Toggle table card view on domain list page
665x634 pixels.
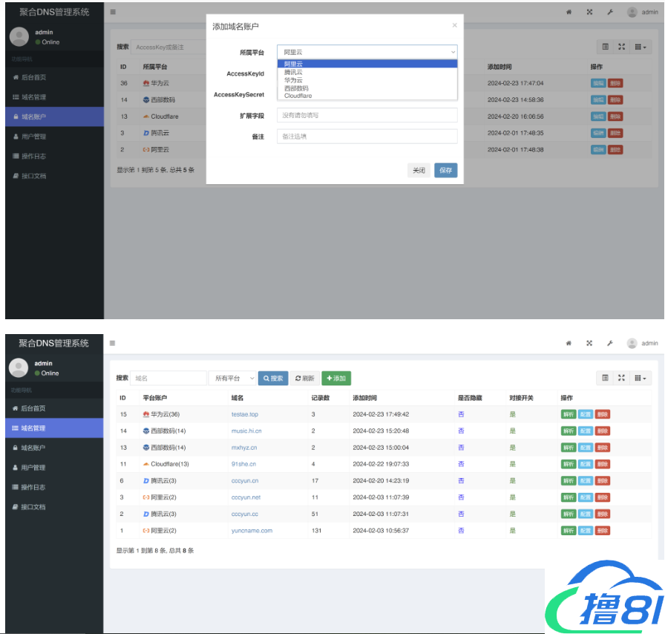click(x=606, y=378)
